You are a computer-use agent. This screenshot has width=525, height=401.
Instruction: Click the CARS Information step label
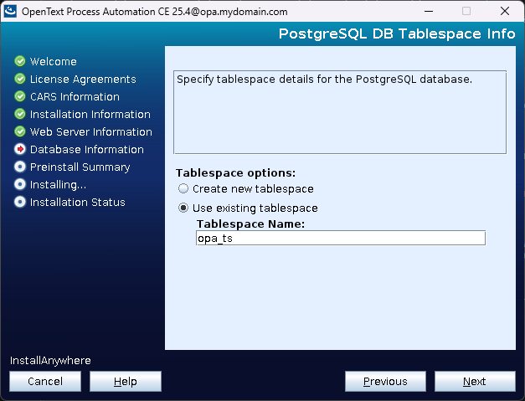click(75, 97)
